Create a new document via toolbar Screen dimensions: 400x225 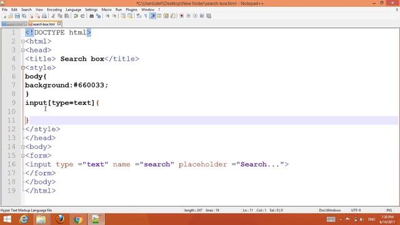pos(4,16)
